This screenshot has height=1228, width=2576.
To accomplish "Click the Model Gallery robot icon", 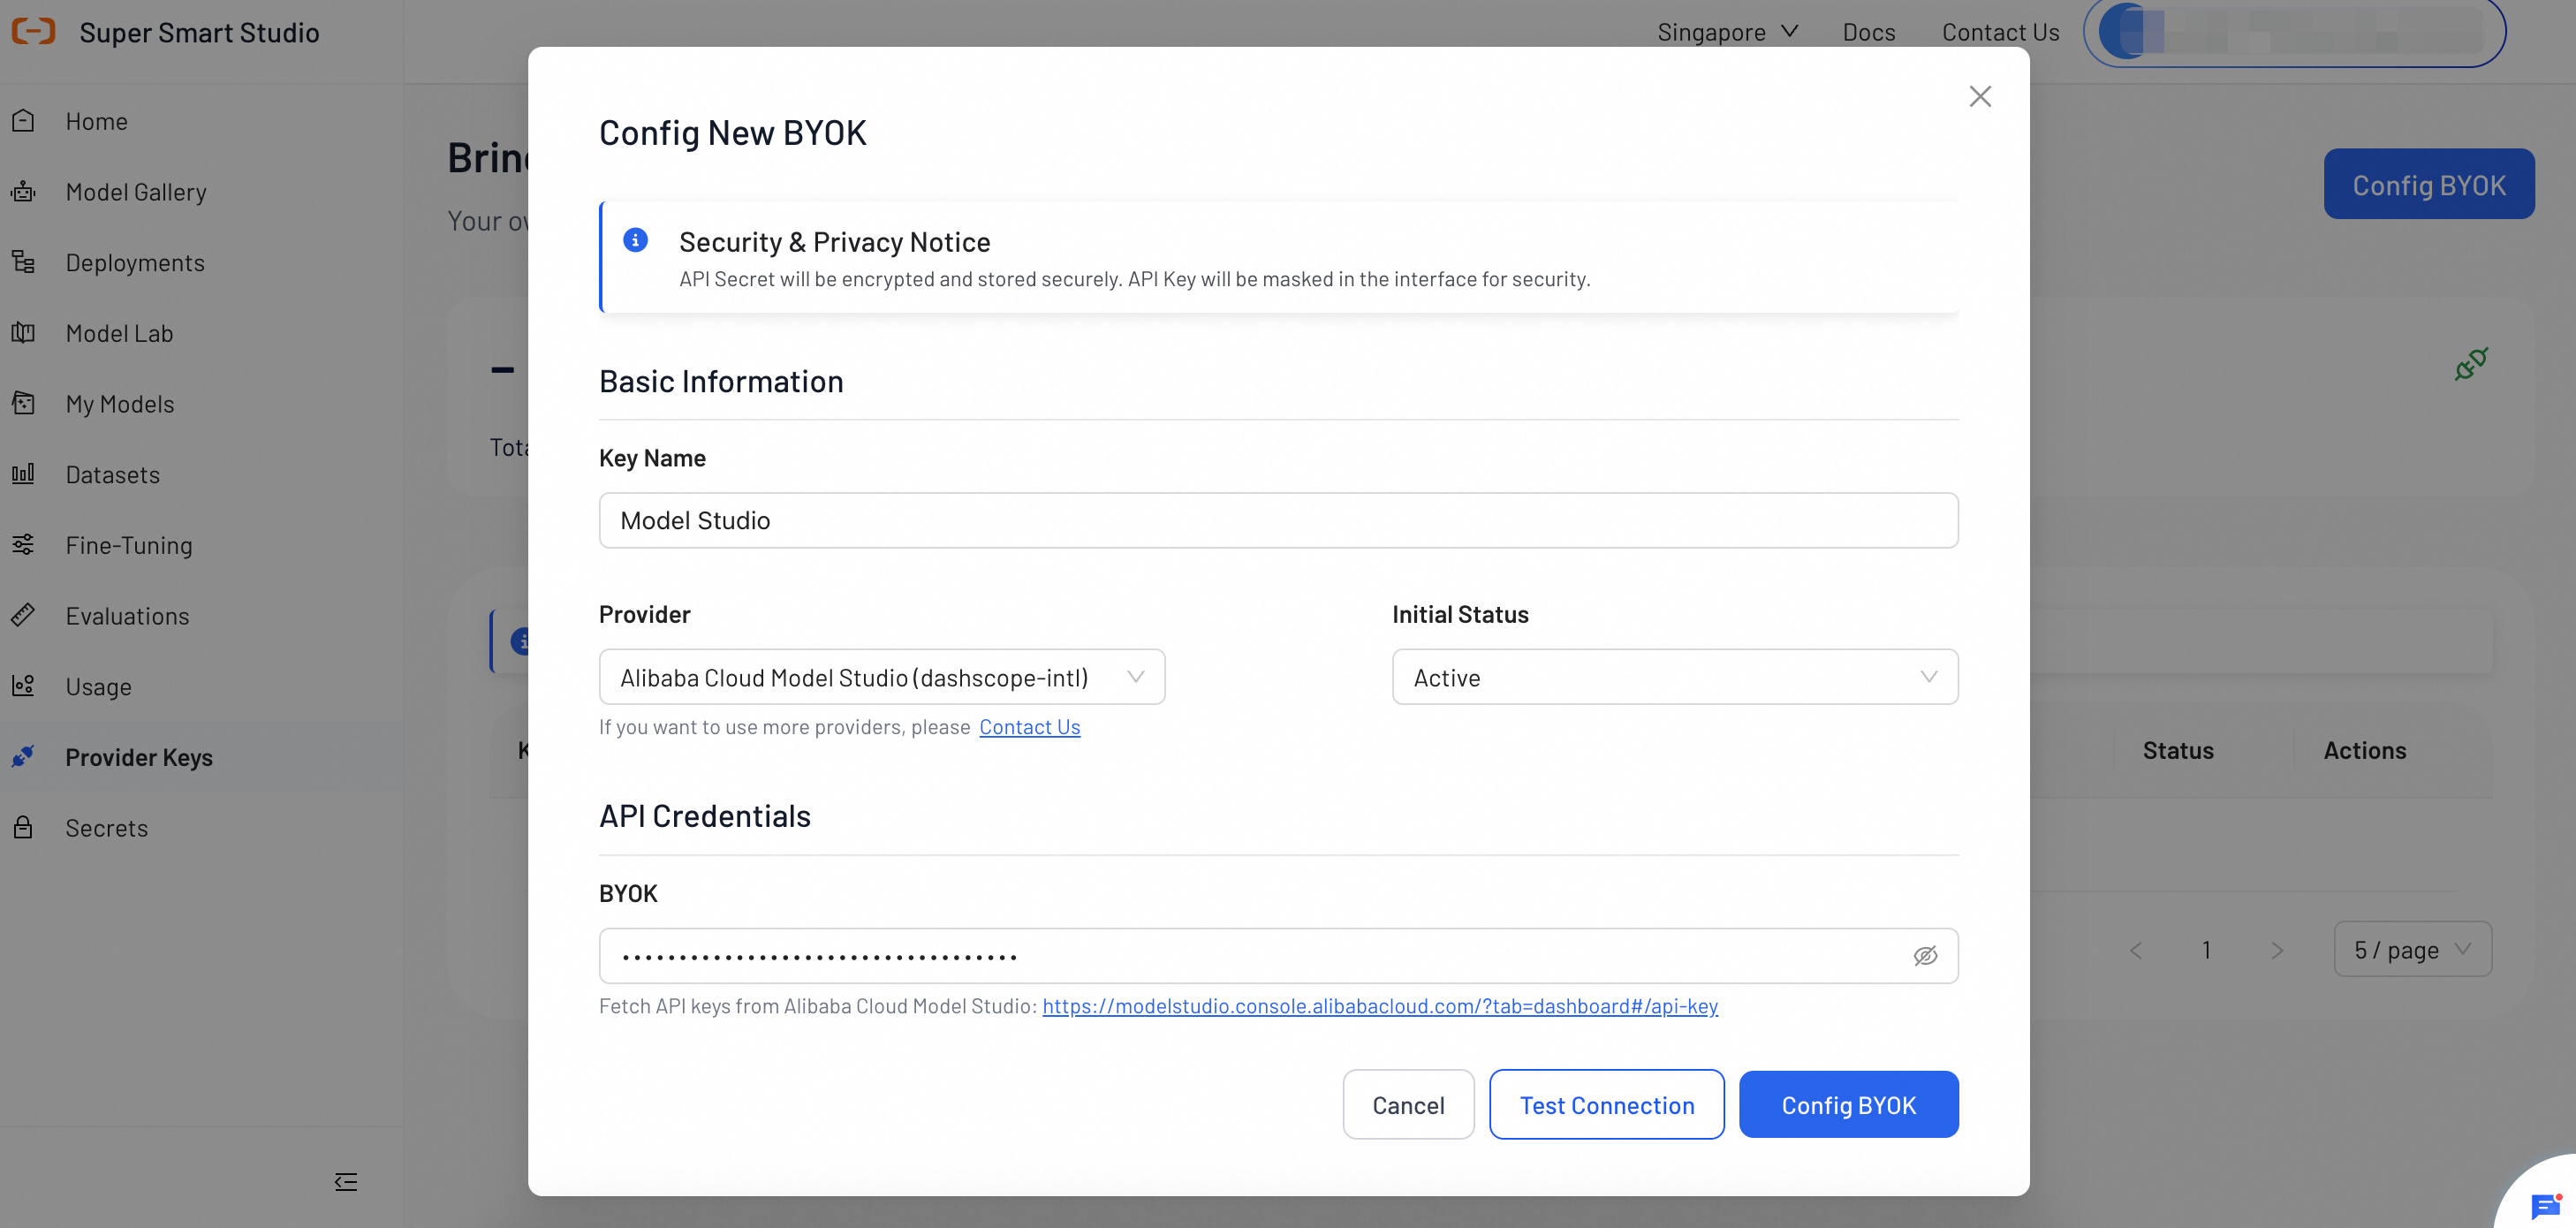I will (23, 191).
